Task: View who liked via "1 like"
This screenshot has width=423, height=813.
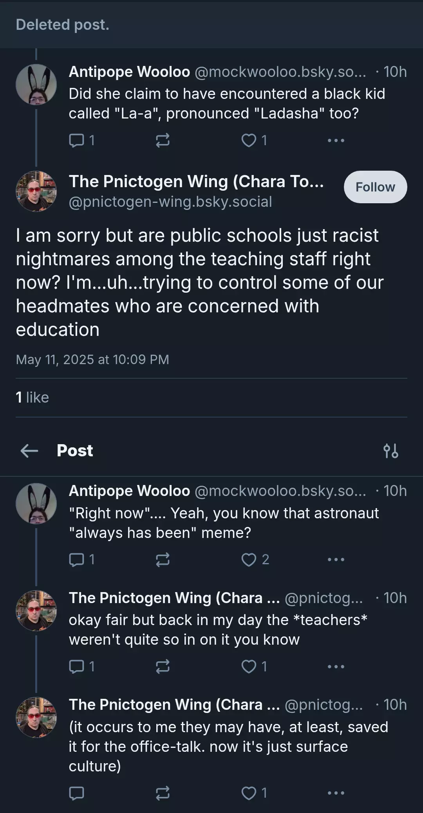Action: tap(33, 397)
